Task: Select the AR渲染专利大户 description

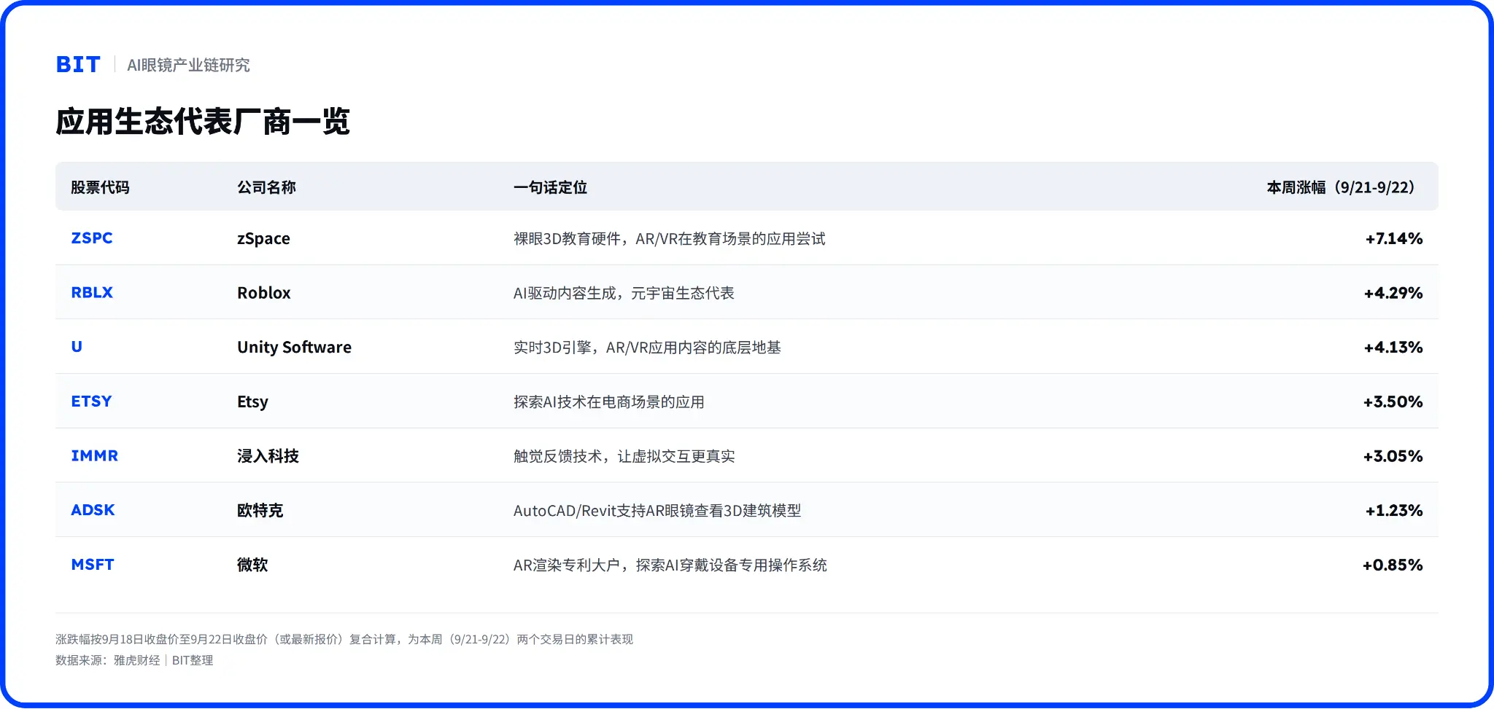Action: (x=670, y=565)
